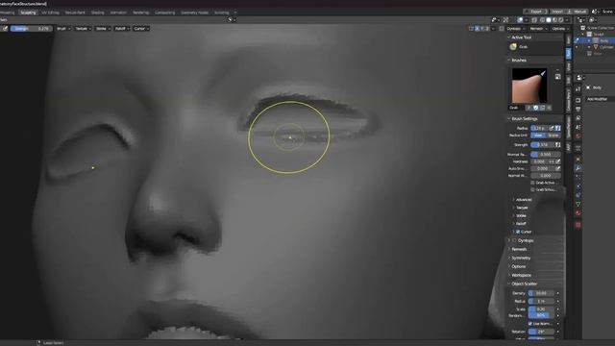Switch to the Shading workspace tab
615x346 pixels.
pos(98,12)
